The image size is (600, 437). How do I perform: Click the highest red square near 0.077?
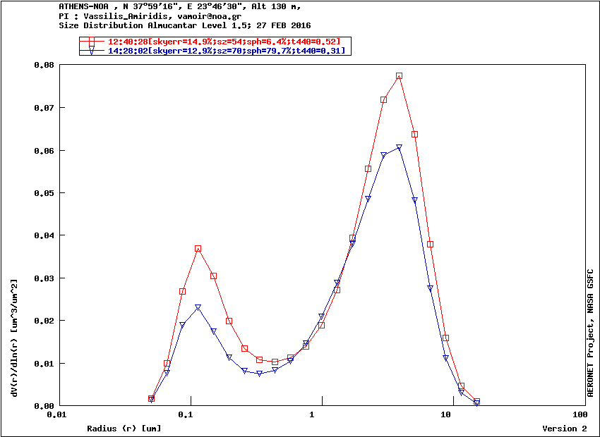tap(399, 76)
